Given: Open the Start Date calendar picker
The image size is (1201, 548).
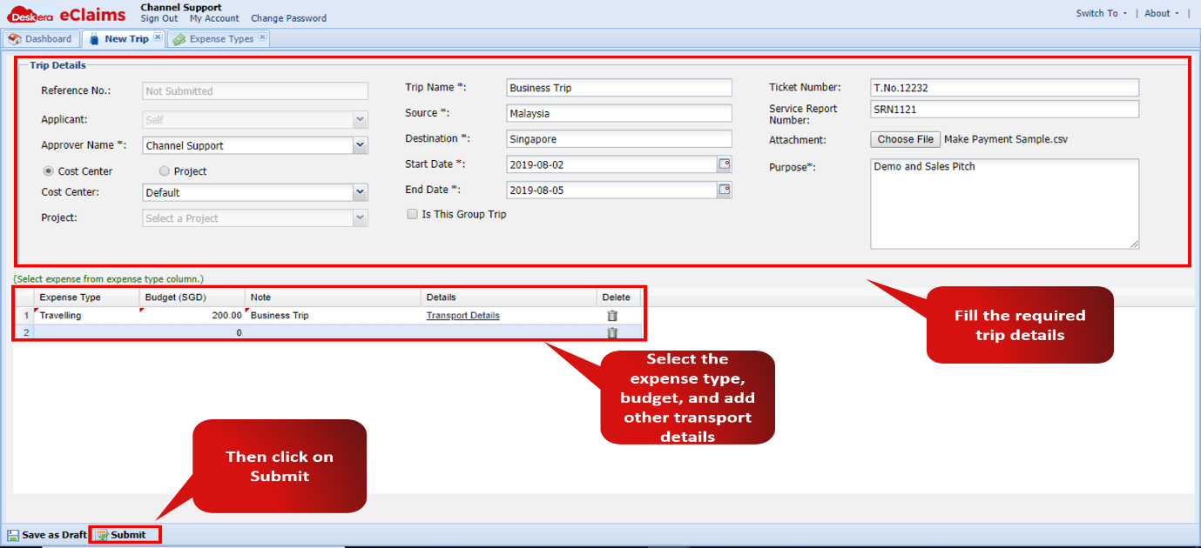Looking at the screenshot, I should click(x=725, y=164).
